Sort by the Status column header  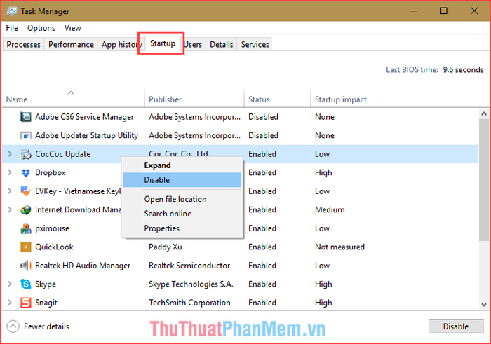(x=278, y=99)
